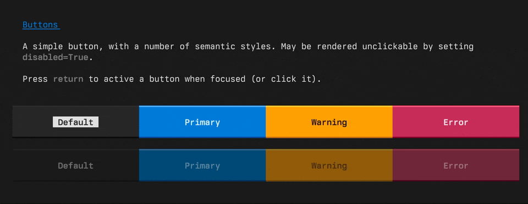The image size is (528, 204).
Task: Click the focused Default button
Action: click(x=76, y=122)
